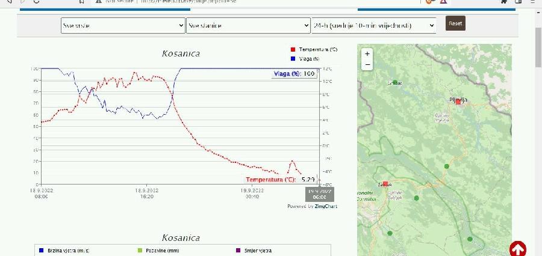542x256 pixels.
Task: Select the Pljevlja red station marker
Action: click(x=458, y=102)
